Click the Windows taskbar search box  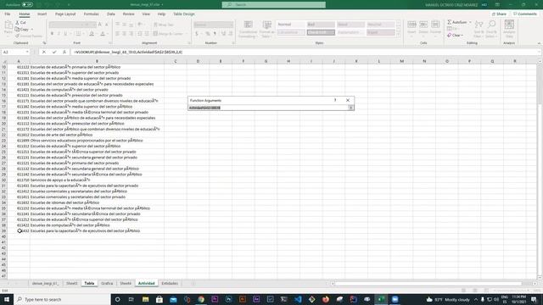[x=62, y=299]
